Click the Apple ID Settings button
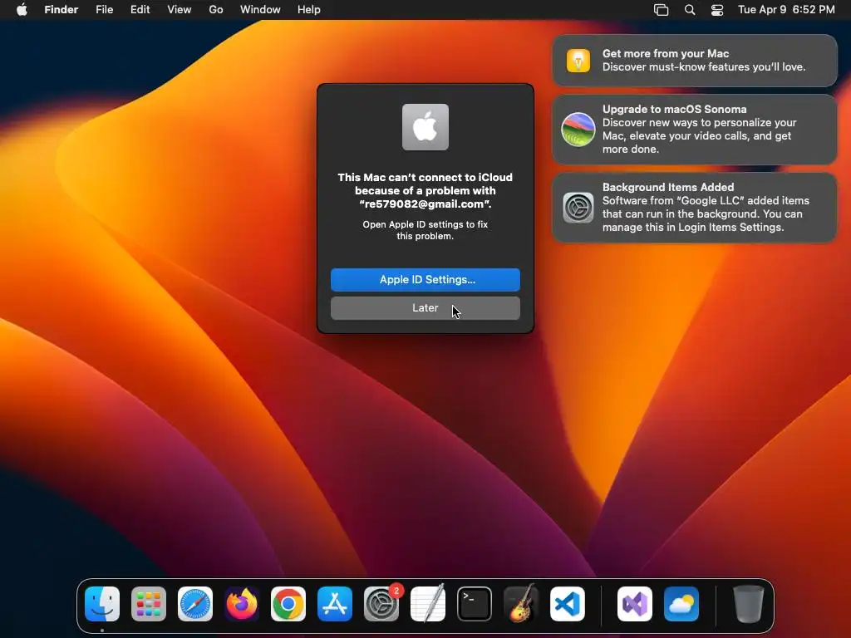 tap(425, 279)
